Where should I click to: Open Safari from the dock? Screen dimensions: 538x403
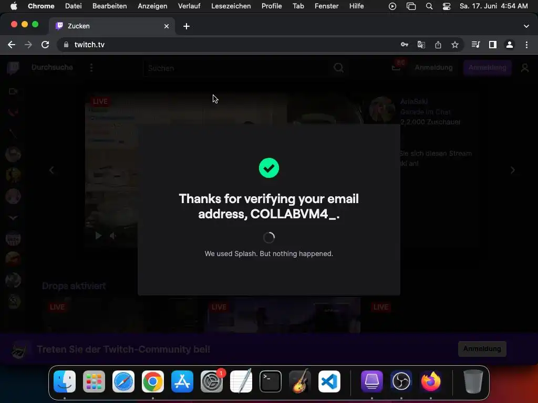[x=123, y=381]
